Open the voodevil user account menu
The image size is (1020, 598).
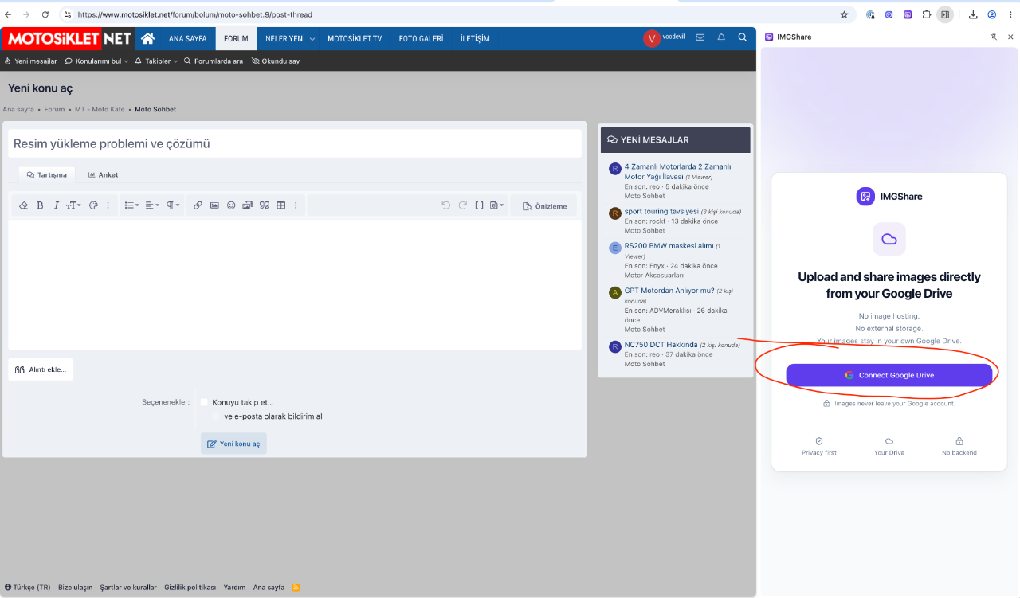pos(665,38)
